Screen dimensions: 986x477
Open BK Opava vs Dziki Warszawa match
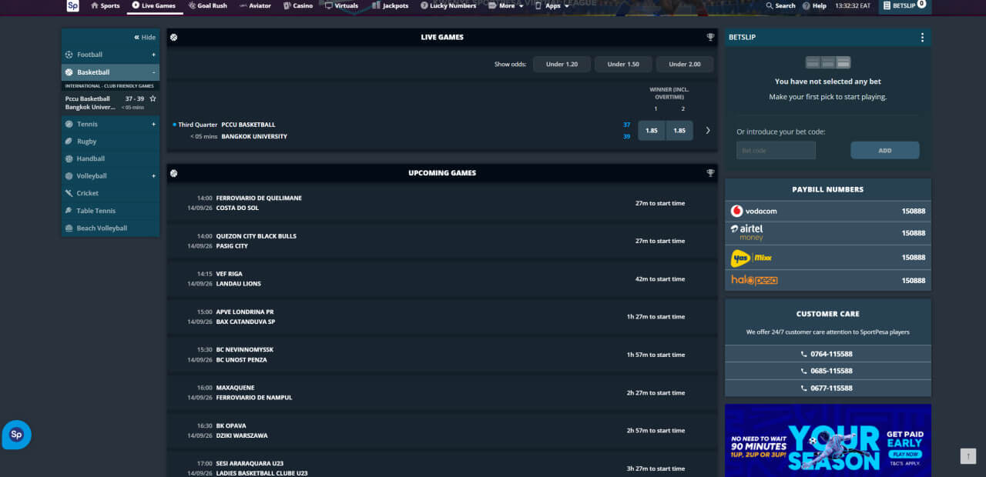(x=442, y=431)
